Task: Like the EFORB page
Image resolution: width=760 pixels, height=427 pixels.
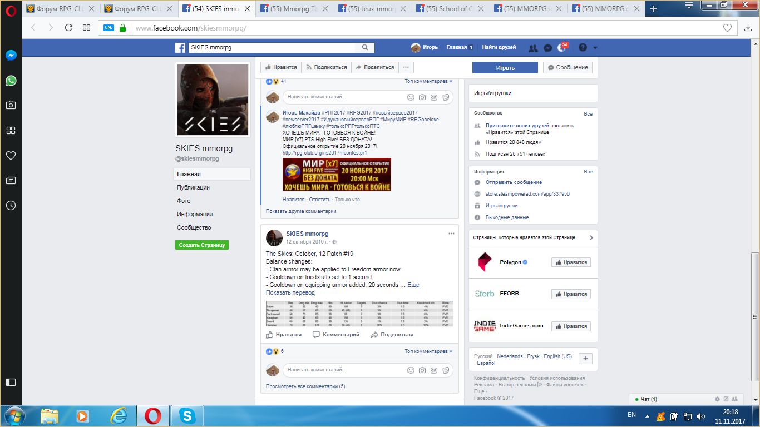Action: (x=571, y=294)
